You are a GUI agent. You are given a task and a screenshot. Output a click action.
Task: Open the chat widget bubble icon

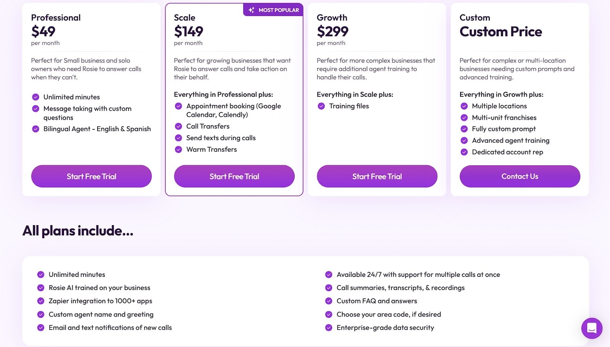point(592,328)
